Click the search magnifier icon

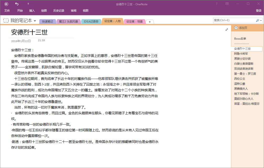click(257, 20)
